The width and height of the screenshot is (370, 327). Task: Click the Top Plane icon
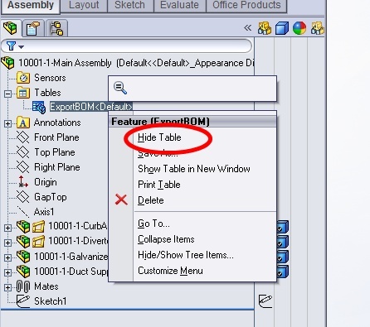click(x=22, y=152)
